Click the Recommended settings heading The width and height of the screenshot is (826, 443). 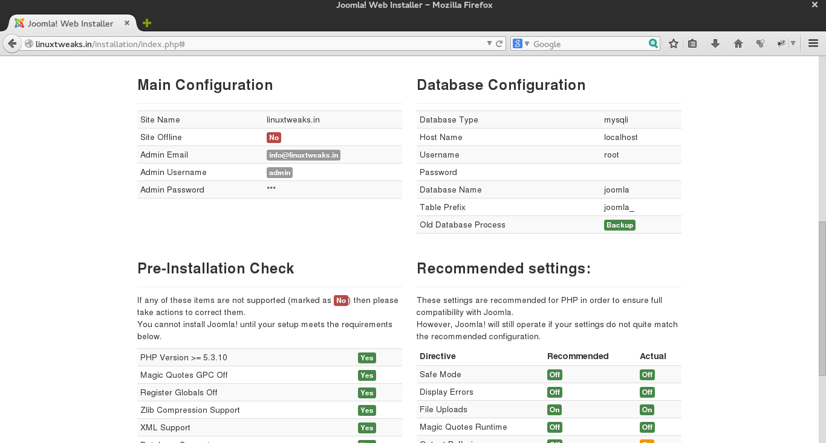tap(504, 269)
